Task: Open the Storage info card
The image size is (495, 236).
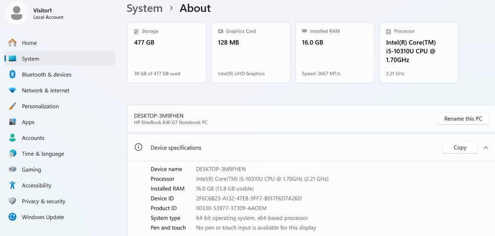Action: (166, 52)
